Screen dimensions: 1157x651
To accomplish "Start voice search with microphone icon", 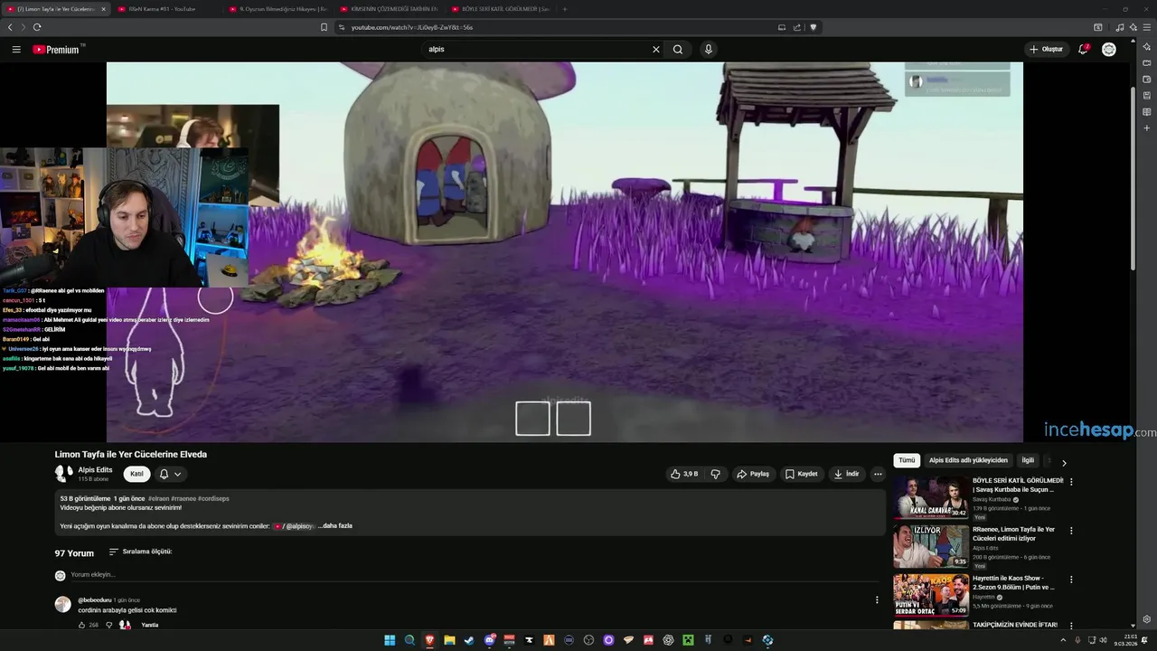I will [x=709, y=50].
